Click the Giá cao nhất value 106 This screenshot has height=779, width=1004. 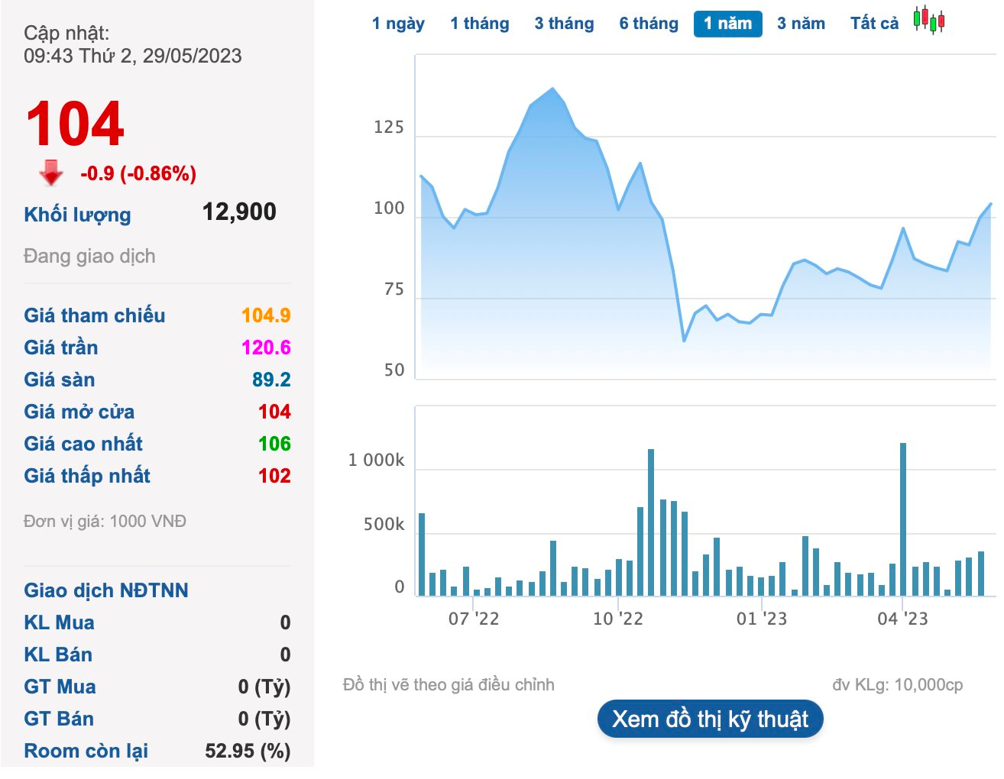point(274,444)
